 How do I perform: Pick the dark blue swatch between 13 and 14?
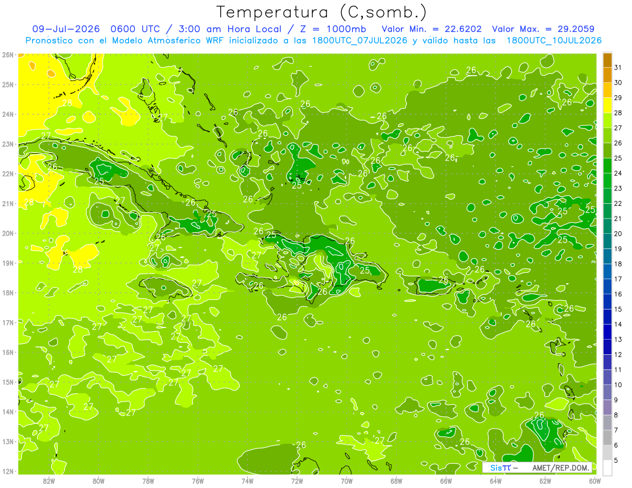click(607, 332)
